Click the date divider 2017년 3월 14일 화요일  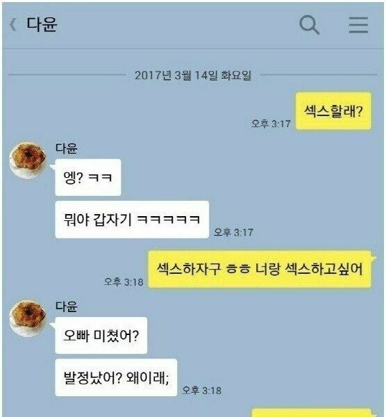pyautogui.click(x=193, y=75)
